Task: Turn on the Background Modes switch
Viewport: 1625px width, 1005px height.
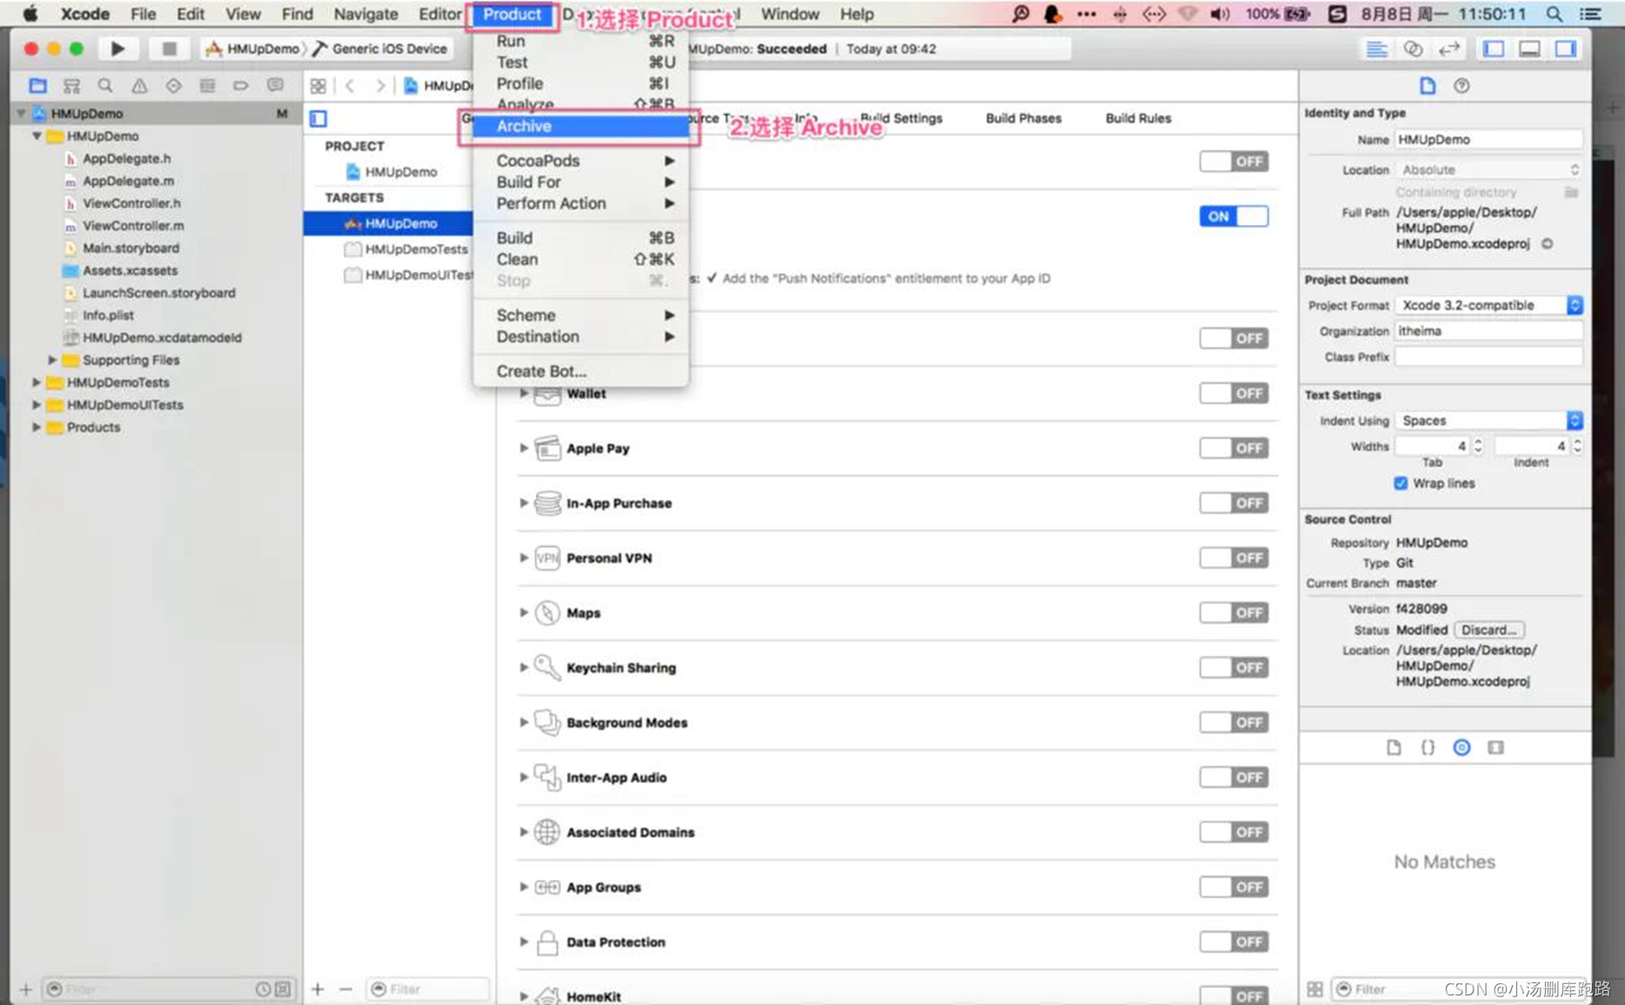Action: [1233, 722]
